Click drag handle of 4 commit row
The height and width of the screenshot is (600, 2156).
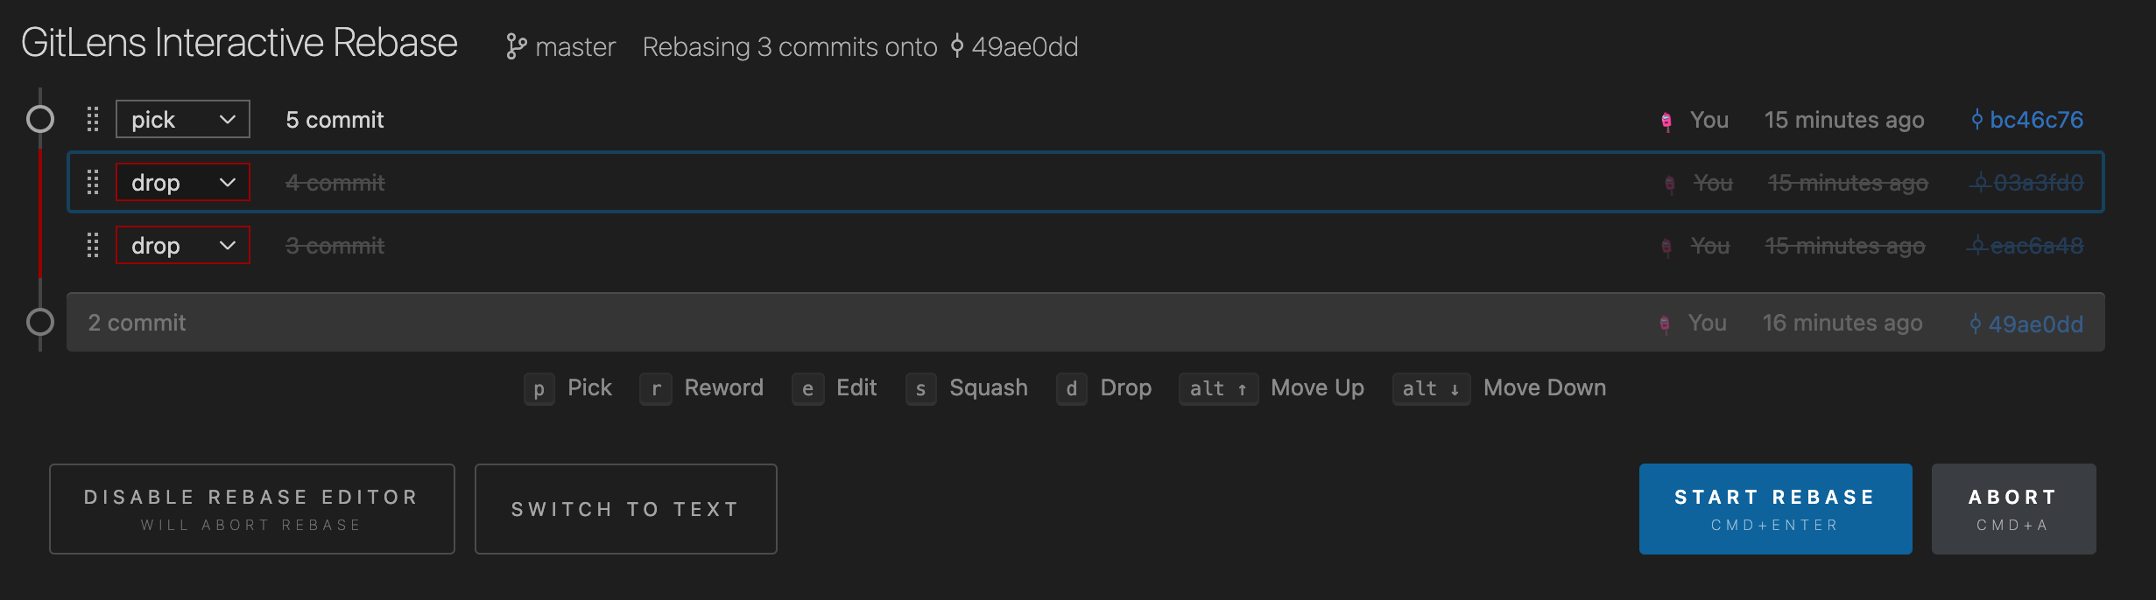(x=93, y=183)
